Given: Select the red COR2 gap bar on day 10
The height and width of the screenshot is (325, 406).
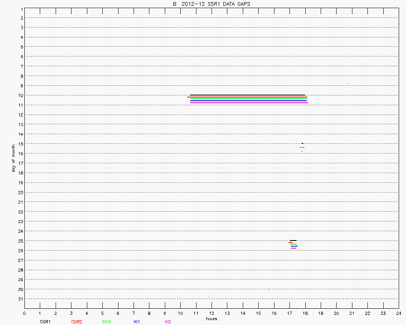Looking at the screenshot, I should 247,97.
